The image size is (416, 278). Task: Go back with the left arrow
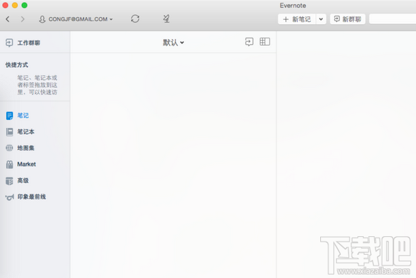tap(8, 19)
